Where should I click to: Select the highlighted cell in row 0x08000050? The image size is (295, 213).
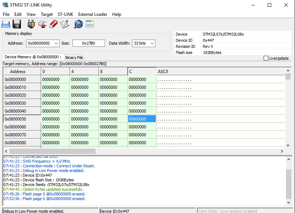142,119
